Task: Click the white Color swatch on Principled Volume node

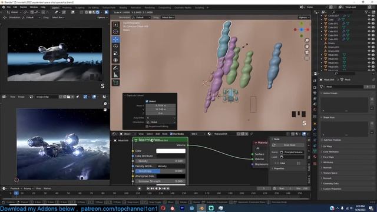Action: [x=171, y=151]
